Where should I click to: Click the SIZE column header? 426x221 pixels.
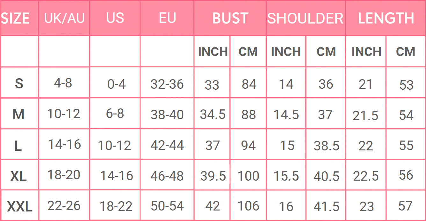pos(16,18)
